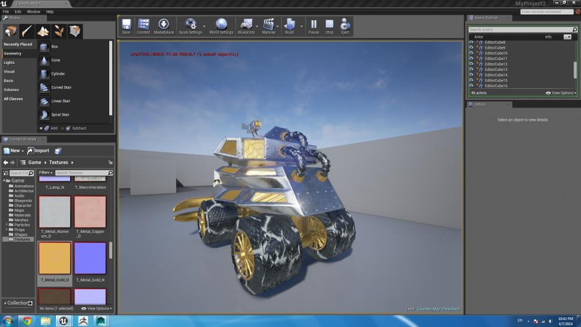
Task: Go back in Content Browser history
Action: click(6, 163)
